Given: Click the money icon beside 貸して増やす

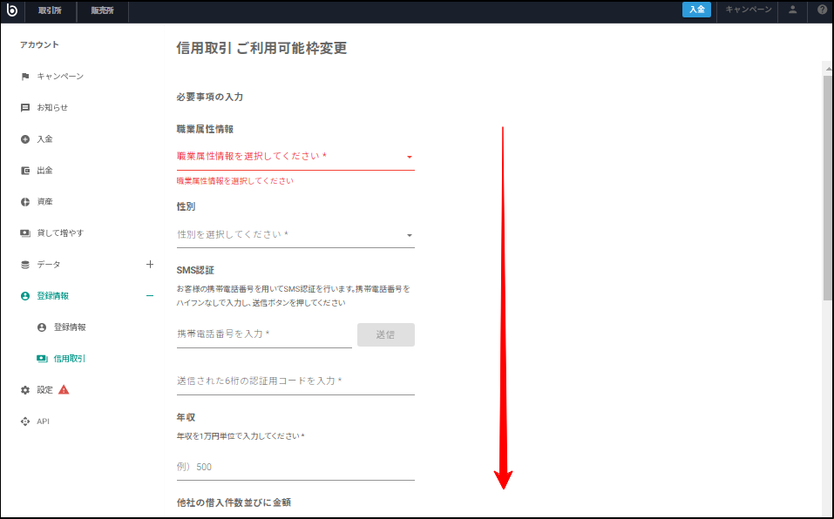Looking at the screenshot, I should (25, 233).
